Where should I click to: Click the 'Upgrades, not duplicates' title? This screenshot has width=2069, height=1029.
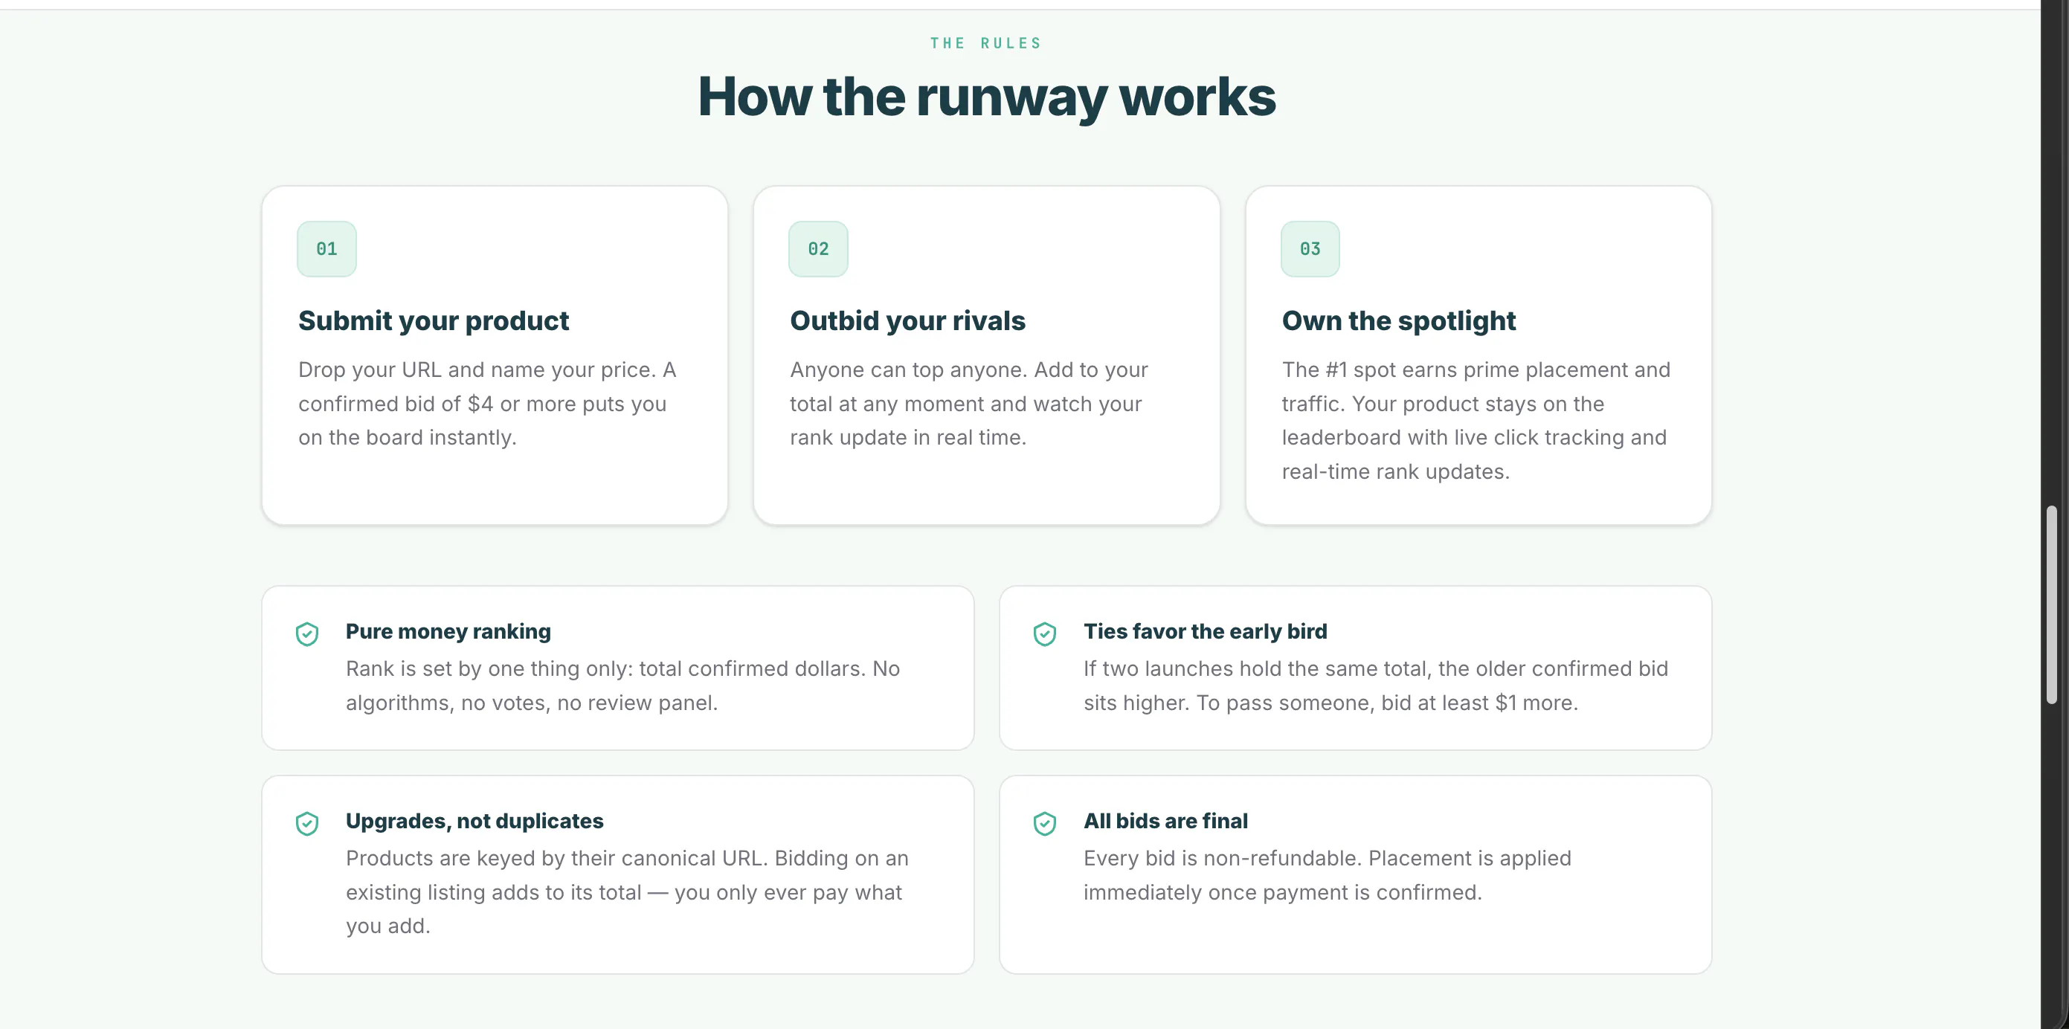[474, 821]
